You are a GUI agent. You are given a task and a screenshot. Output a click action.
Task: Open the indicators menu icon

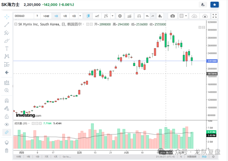tap(129, 16)
